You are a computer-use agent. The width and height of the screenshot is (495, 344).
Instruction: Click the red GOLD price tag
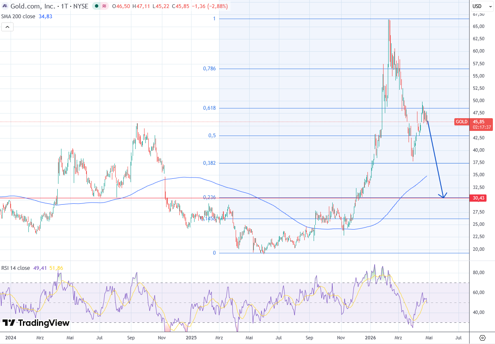(x=462, y=122)
